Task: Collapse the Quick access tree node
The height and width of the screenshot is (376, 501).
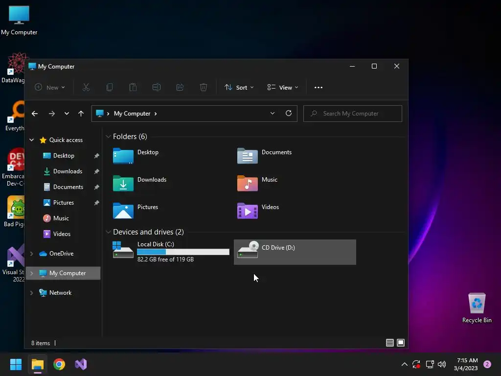Action: 32,140
